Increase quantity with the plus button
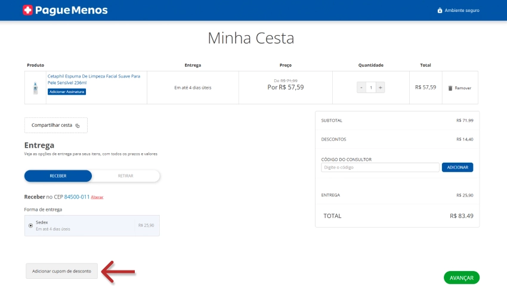This screenshot has height=286, width=507. tap(381, 88)
